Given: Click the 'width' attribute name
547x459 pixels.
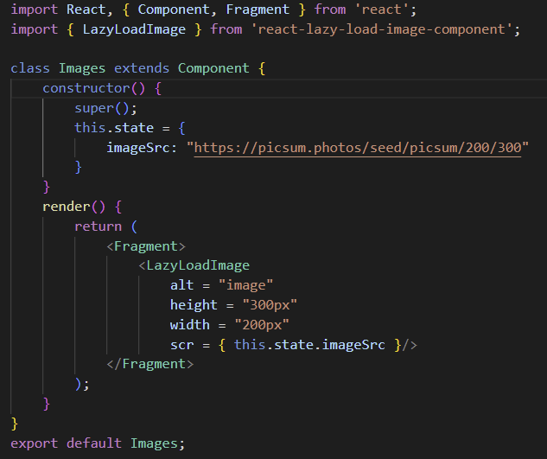Looking at the screenshot, I should pyautogui.click(x=190, y=325).
